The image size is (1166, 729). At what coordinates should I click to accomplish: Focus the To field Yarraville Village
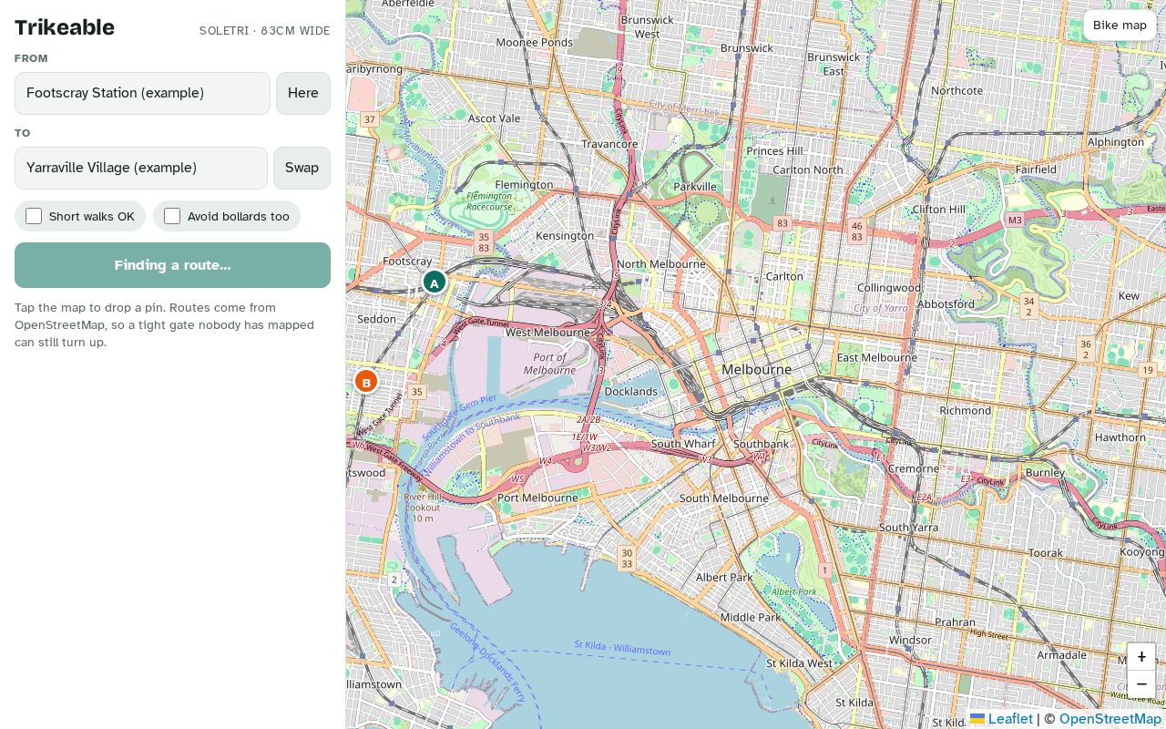click(x=141, y=168)
